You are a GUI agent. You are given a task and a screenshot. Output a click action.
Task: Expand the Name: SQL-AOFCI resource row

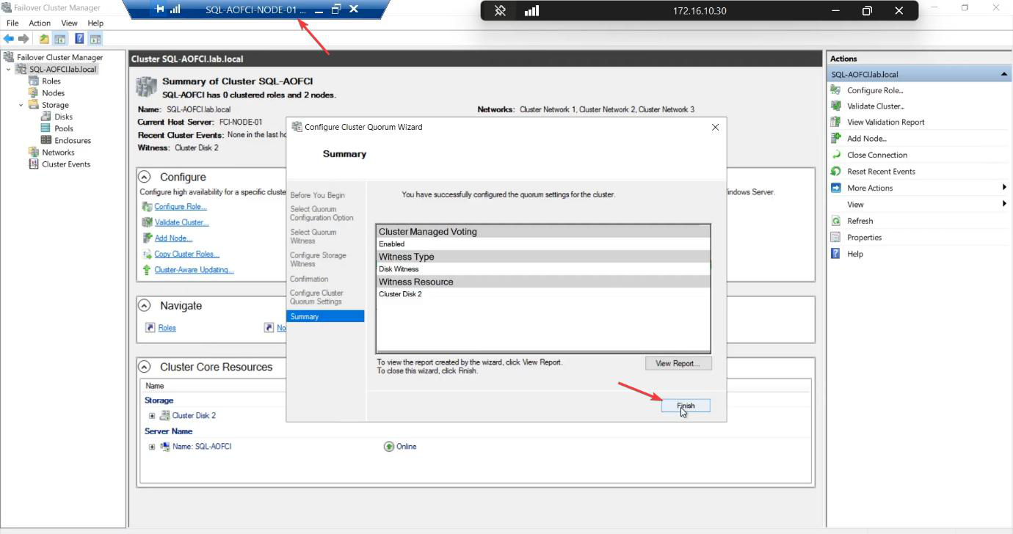coord(152,447)
